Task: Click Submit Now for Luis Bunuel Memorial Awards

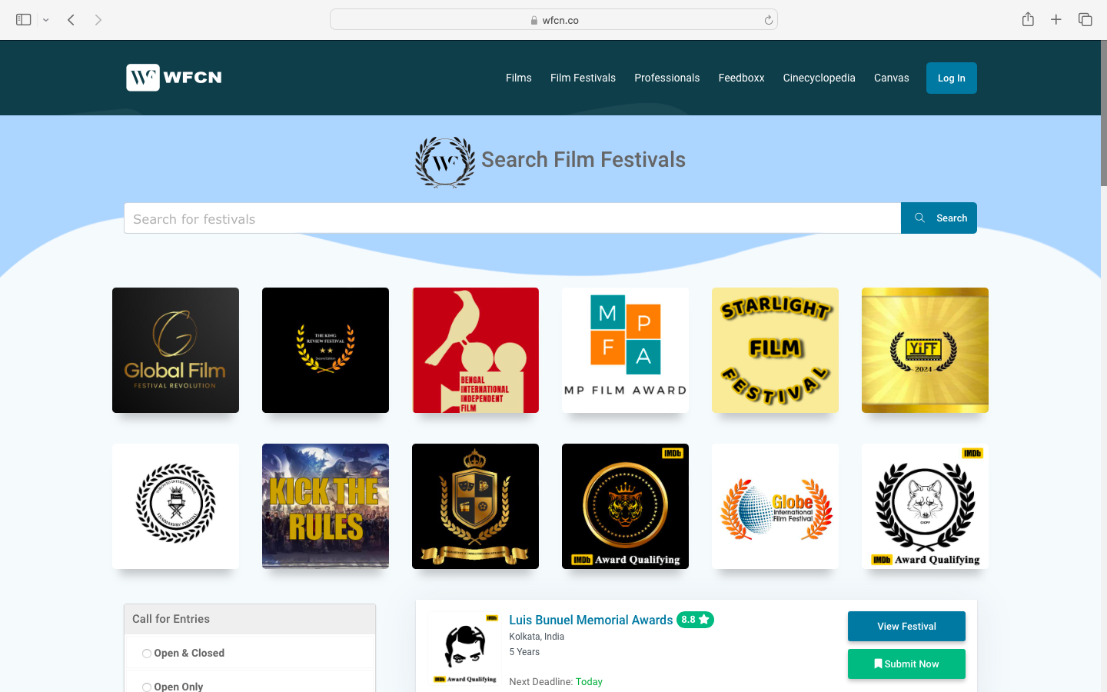Action: pos(906,664)
